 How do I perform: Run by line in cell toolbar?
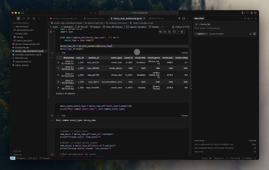click(x=161, y=32)
